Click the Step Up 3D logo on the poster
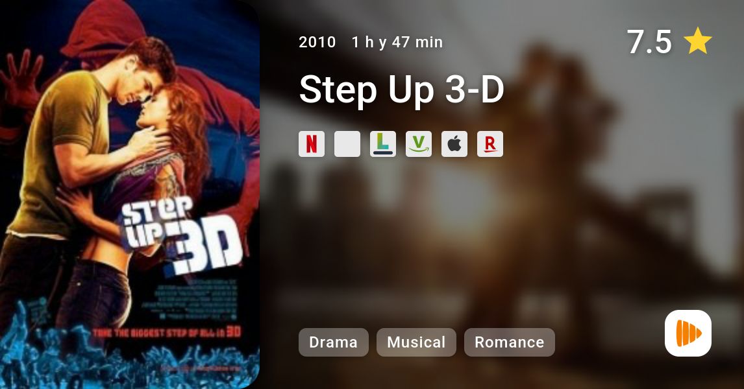This screenshot has height=389, width=744. pyautogui.click(x=180, y=235)
